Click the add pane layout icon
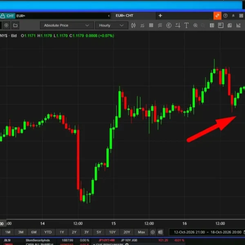Image resolution: width=245 pixels, height=245 pixels. pos(220,25)
